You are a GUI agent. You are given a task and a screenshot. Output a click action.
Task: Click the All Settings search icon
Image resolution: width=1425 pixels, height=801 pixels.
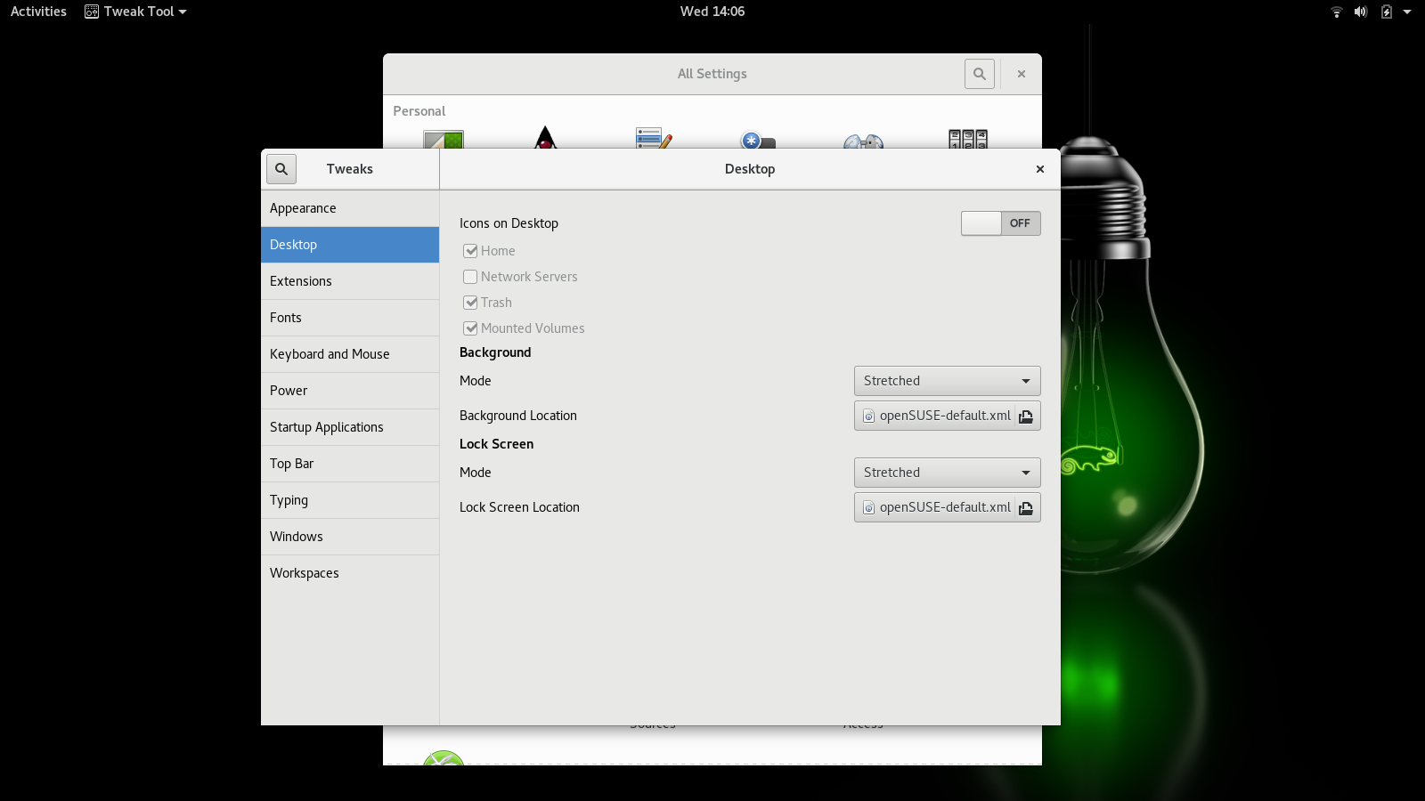point(979,74)
